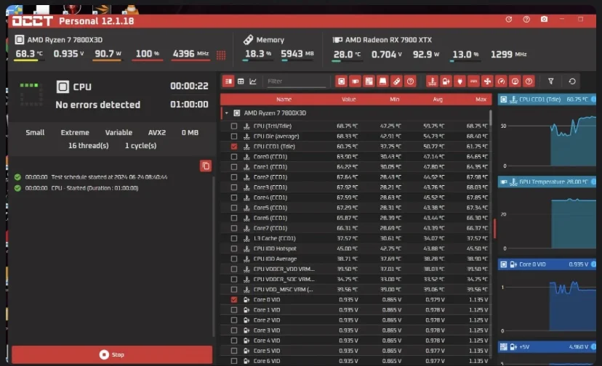Check the Core0 (CCD1) checkbox

click(234, 157)
